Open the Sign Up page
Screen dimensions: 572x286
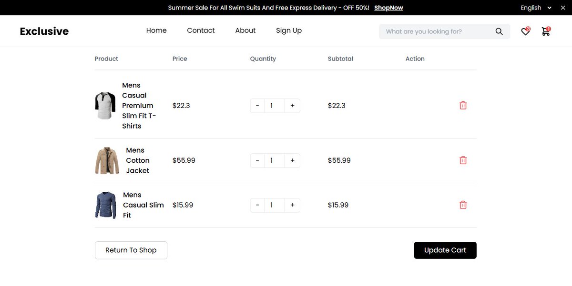[289, 30]
